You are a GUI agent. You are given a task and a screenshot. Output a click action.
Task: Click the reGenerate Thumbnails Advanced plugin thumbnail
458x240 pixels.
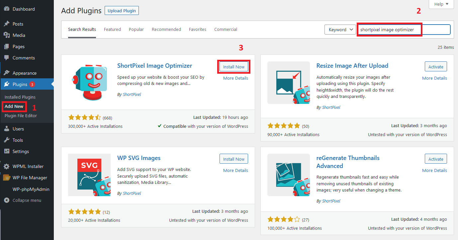289,175
